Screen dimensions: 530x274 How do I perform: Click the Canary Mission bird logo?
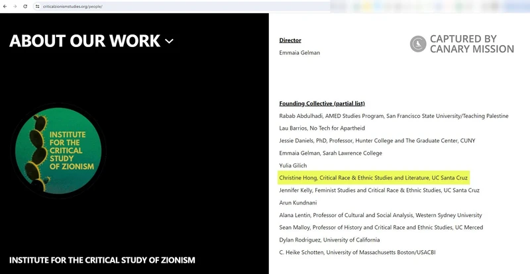click(x=417, y=44)
